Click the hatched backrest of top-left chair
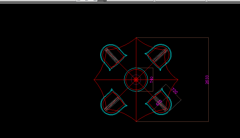The image size is (240, 138). click(112, 56)
